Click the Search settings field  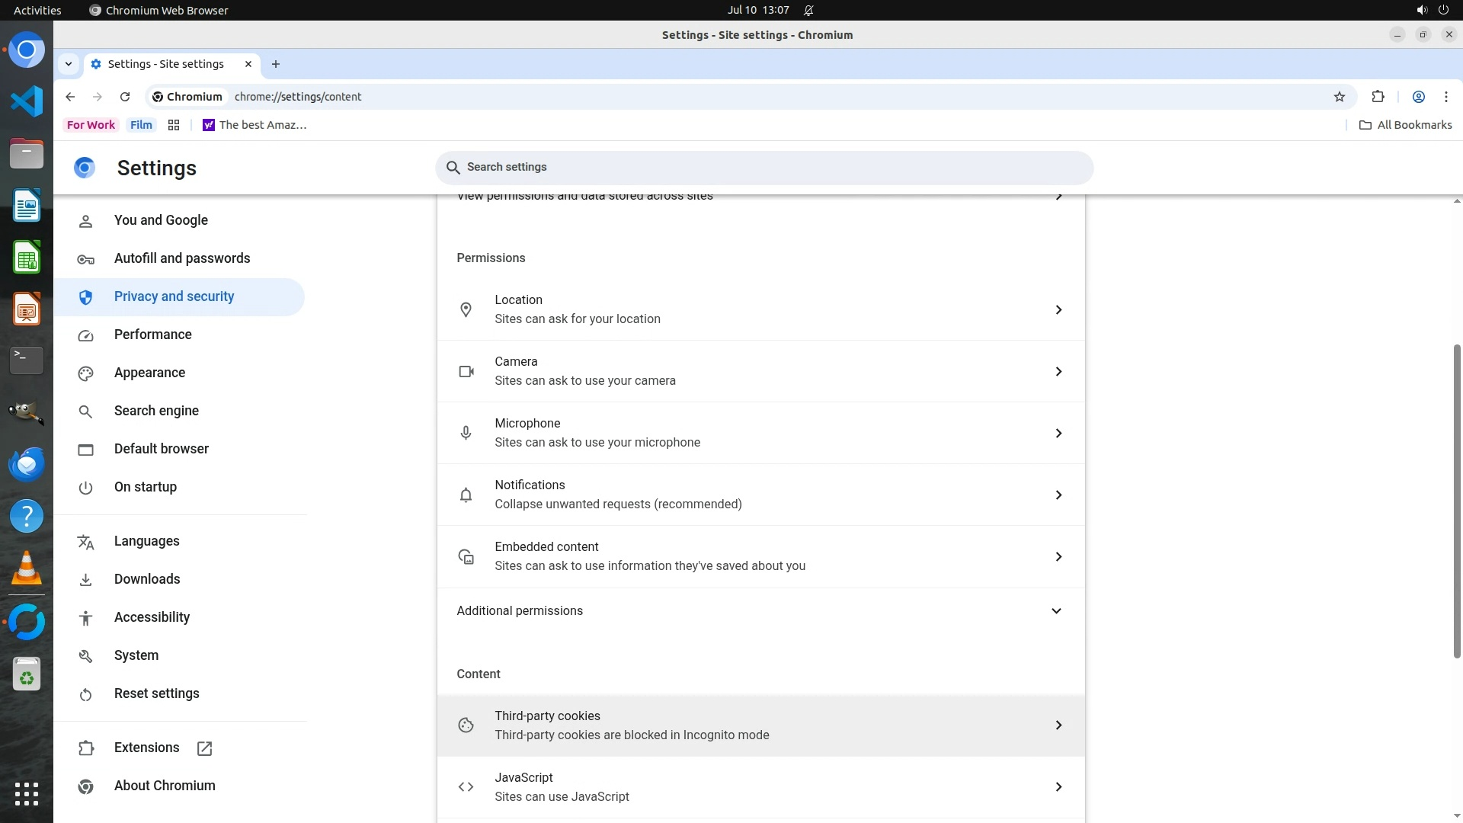tap(764, 167)
